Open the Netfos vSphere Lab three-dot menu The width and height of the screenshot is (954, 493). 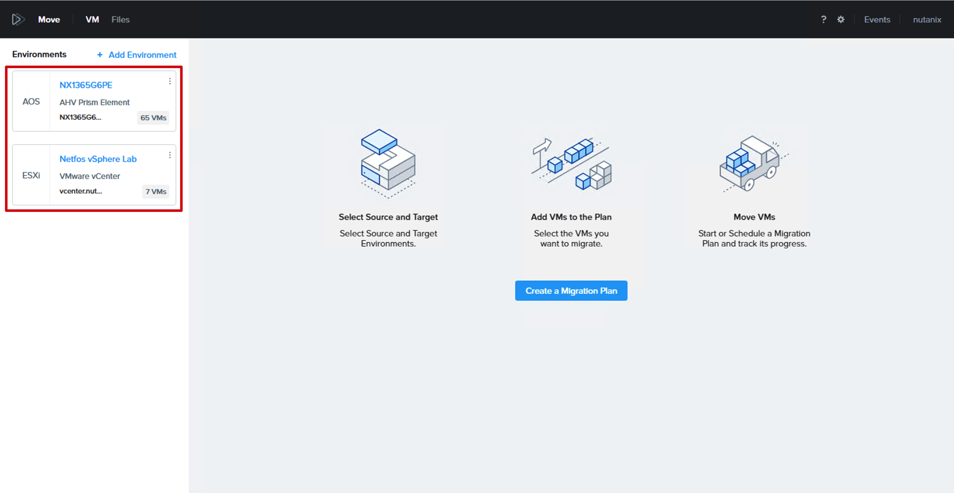pos(170,155)
